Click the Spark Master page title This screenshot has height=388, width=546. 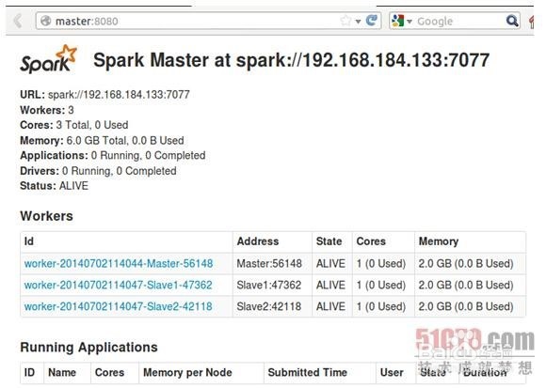pyautogui.click(x=292, y=60)
